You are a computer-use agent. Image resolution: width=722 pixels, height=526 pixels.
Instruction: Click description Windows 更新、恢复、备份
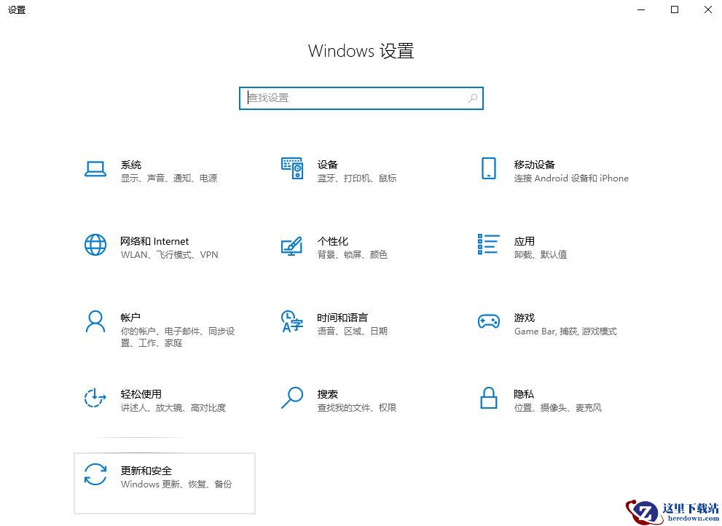tap(176, 484)
